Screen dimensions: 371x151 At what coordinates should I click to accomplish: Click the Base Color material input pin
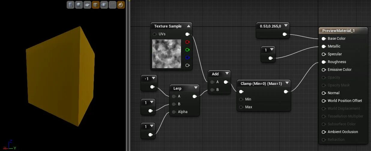(x=324, y=39)
